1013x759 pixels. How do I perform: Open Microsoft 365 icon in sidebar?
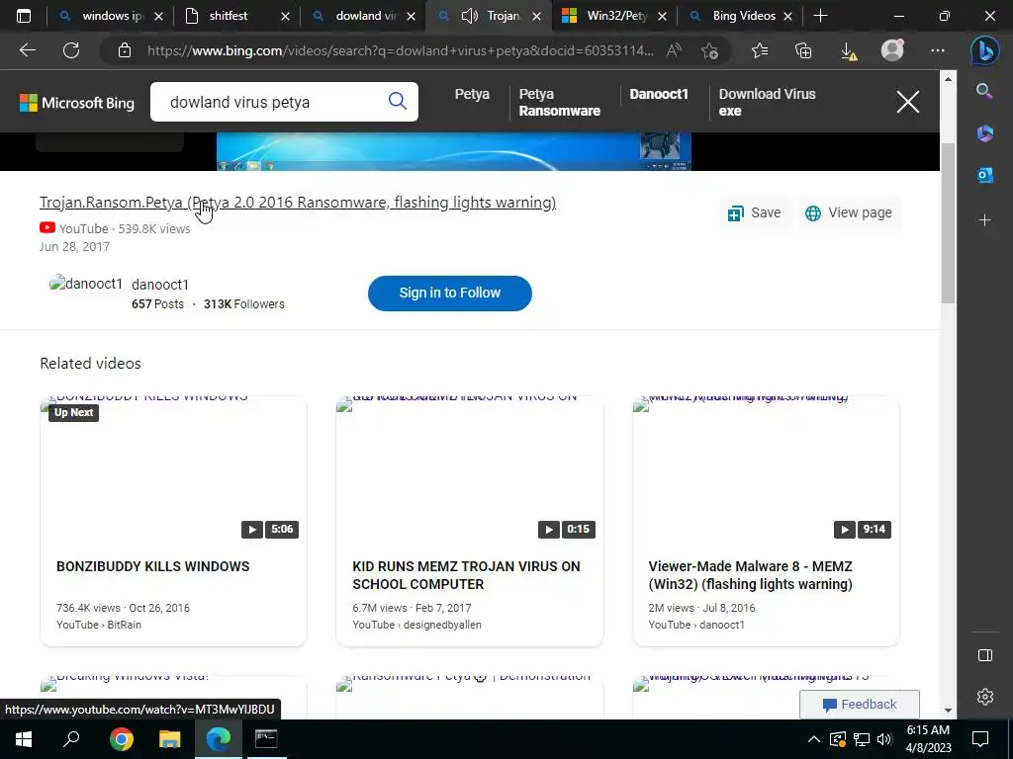tap(984, 133)
